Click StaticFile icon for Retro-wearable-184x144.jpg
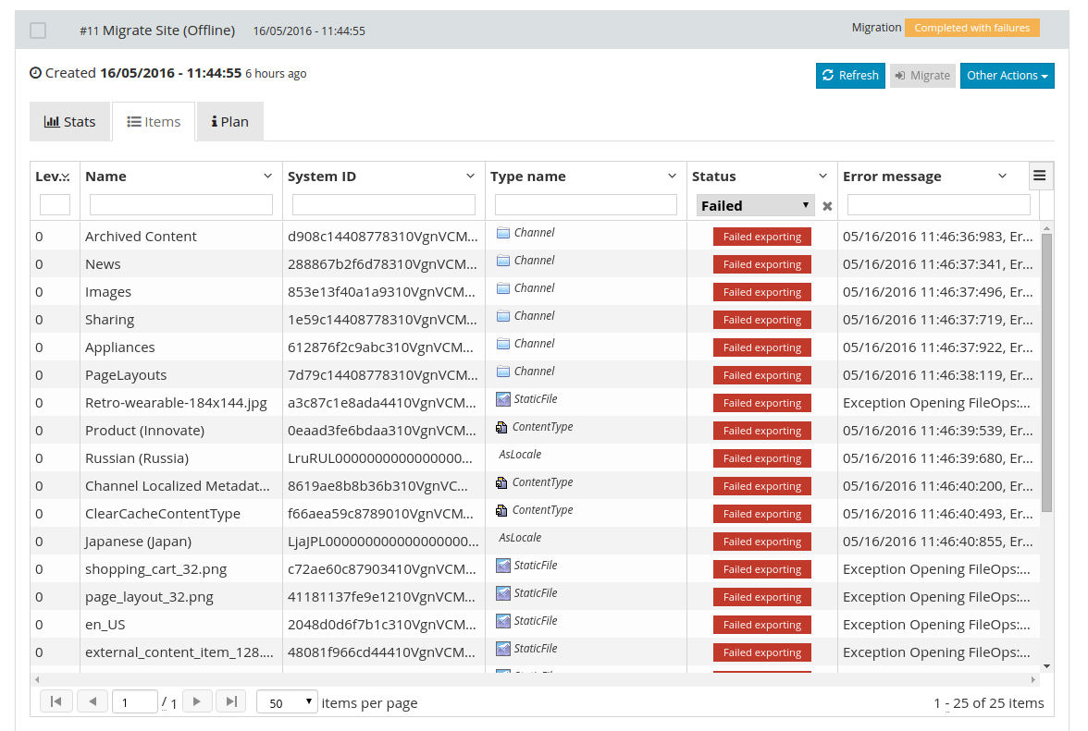This screenshot has width=1088, height=731. (503, 399)
